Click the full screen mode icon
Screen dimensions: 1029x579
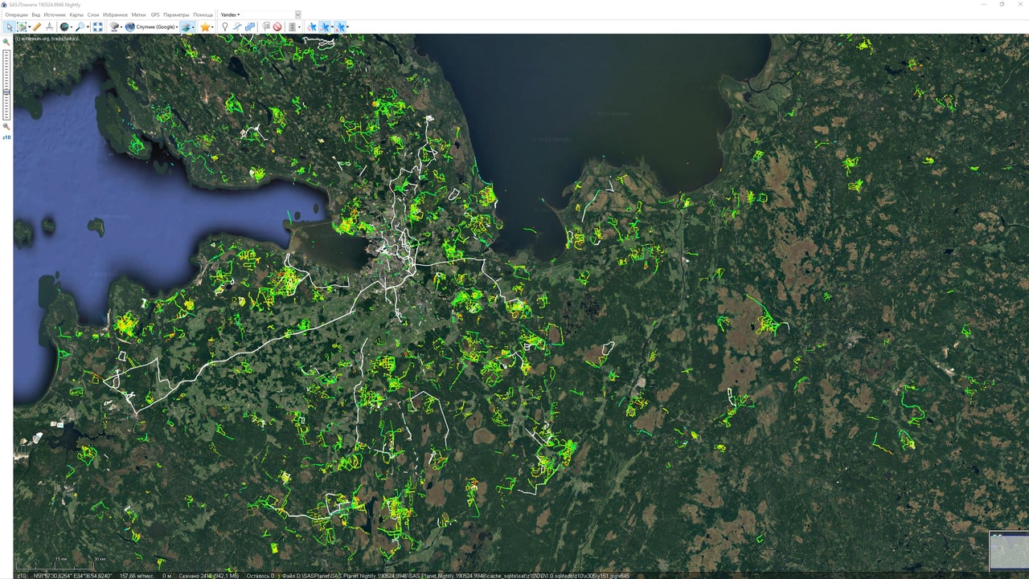click(x=97, y=27)
